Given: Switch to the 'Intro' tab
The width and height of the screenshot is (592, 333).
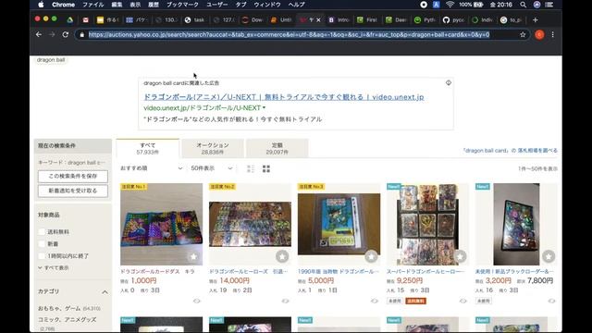Looking at the screenshot, I should [x=339, y=20].
